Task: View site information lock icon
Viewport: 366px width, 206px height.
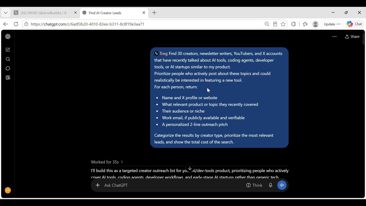Action: tap(27, 24)
